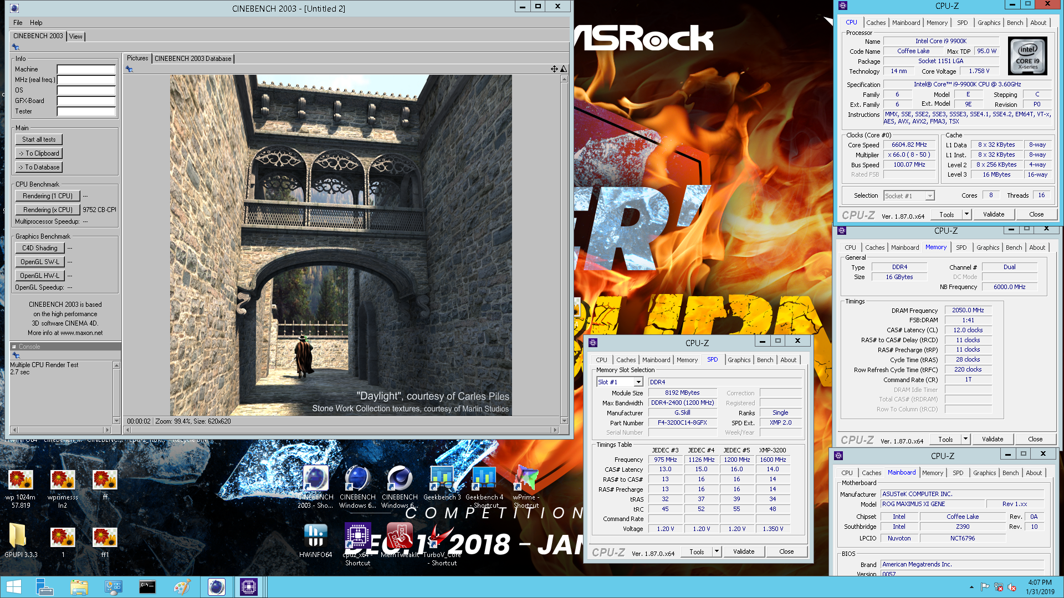Open the Socket #1 selection dropdown

coord(930,196)
